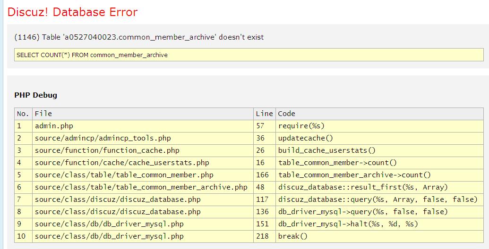This screenshot has width=489, height=249.
Task: Click line number 48 cell
Action: (265, 187)
